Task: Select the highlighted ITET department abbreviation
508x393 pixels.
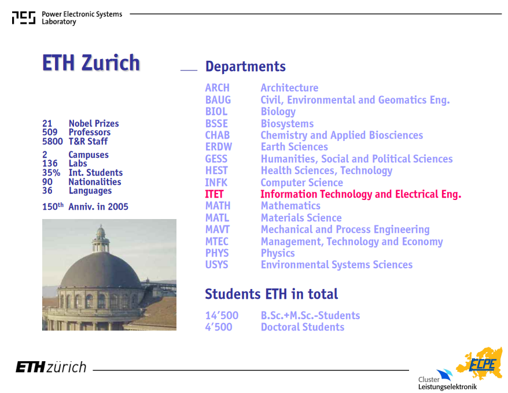Action: tap(214, 194)
